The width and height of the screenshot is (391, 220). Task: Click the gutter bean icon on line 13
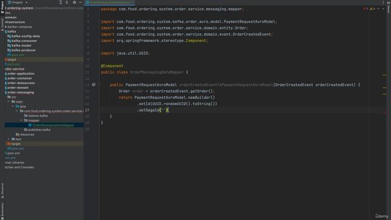click(93, 84)
